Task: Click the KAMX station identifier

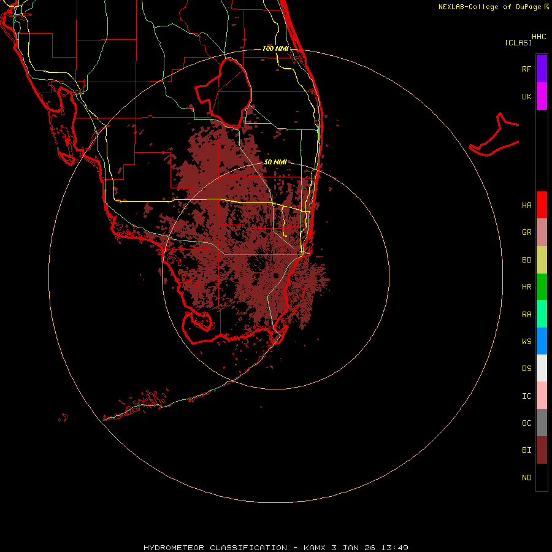Action: pos(315,548)
